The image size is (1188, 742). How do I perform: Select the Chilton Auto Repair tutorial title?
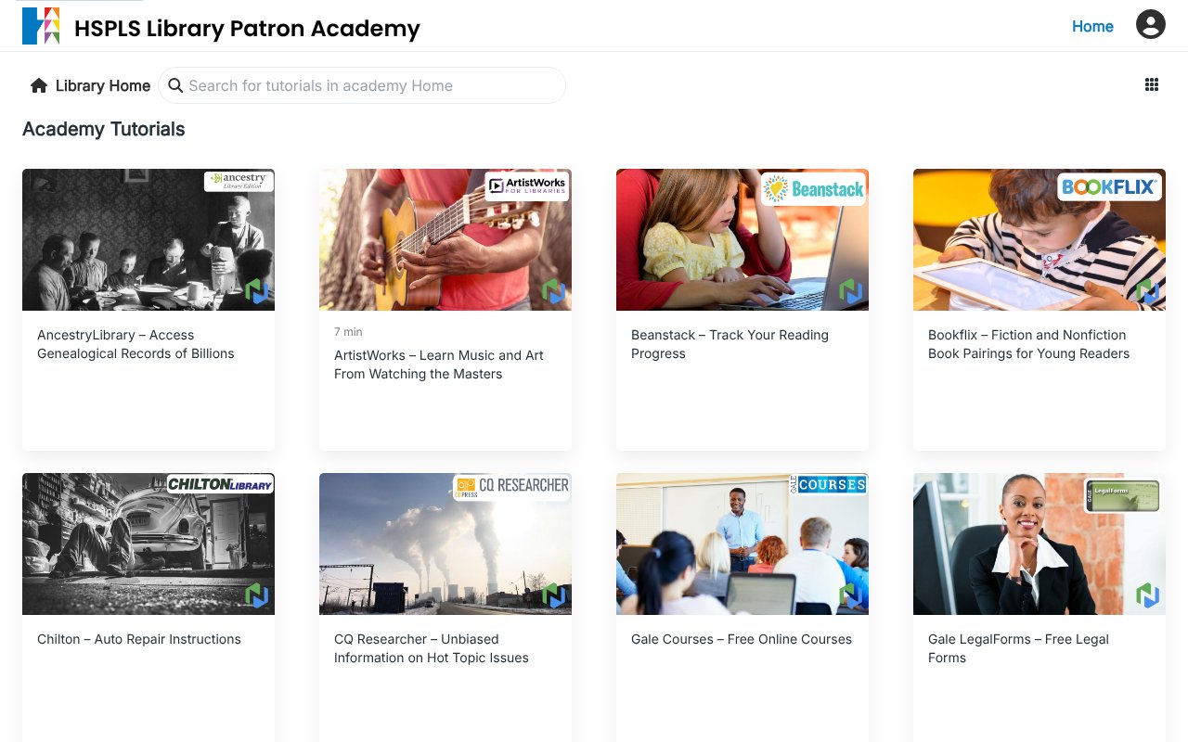pos(139,639)
